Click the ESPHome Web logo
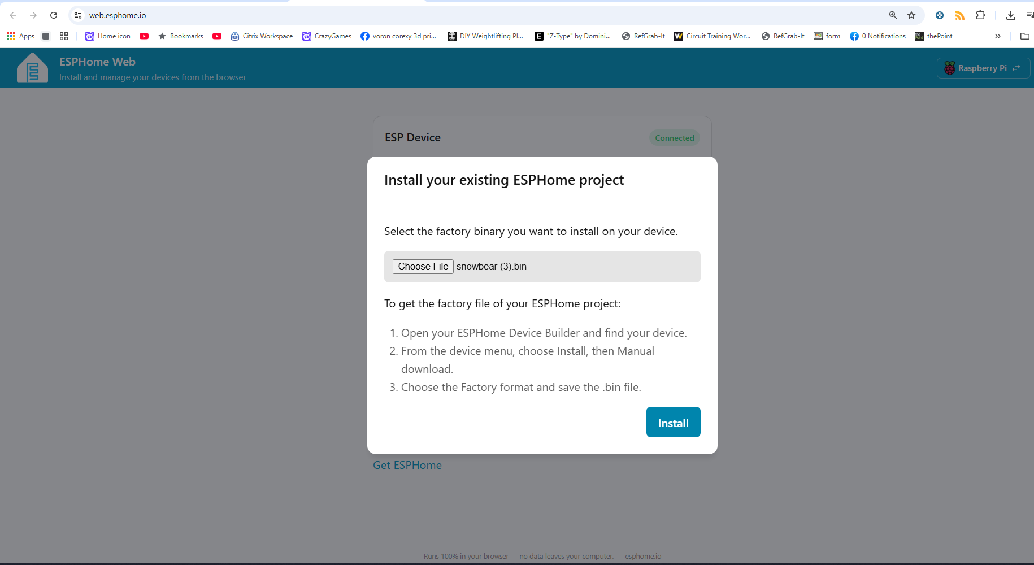Screen dimensions: 1034x565 click(x=32, y=68)
